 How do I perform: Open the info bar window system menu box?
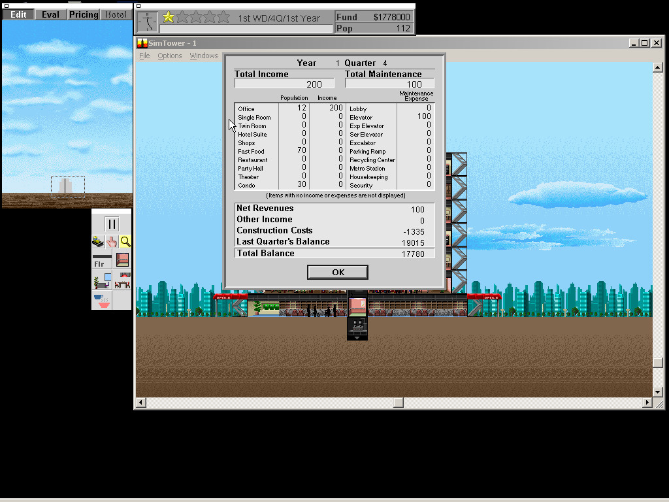[x=139, y=6]
